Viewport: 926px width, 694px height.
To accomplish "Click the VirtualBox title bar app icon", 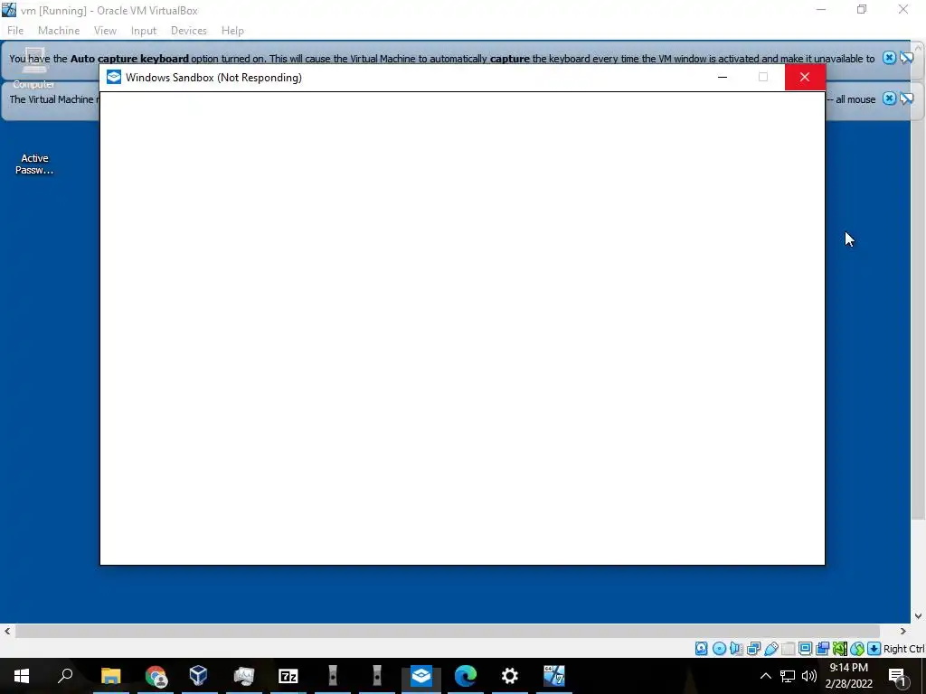I will (x=9, y=9).
